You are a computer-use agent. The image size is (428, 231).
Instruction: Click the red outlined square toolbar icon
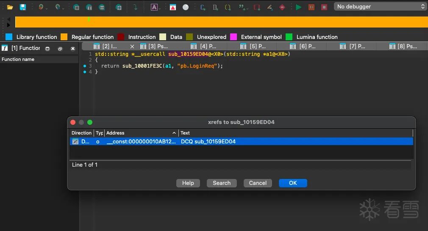pos(257,7)
